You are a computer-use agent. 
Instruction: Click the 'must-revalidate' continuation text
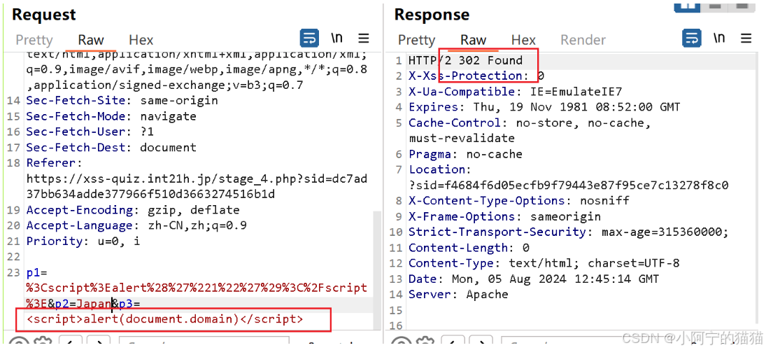pos(462,139)
